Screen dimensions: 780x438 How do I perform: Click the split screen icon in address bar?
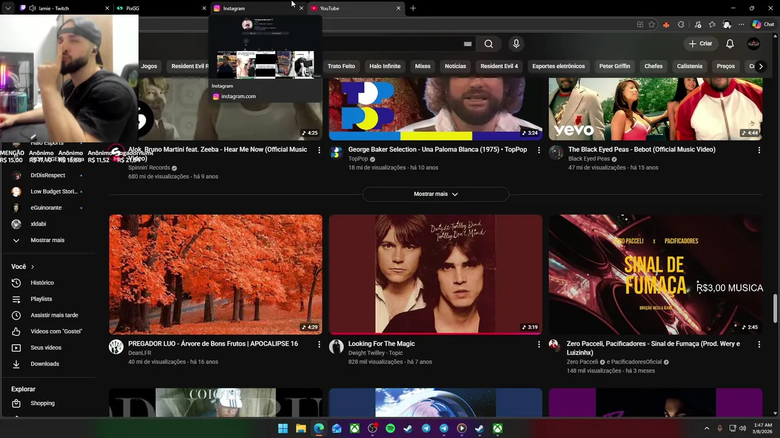point(640,24)
